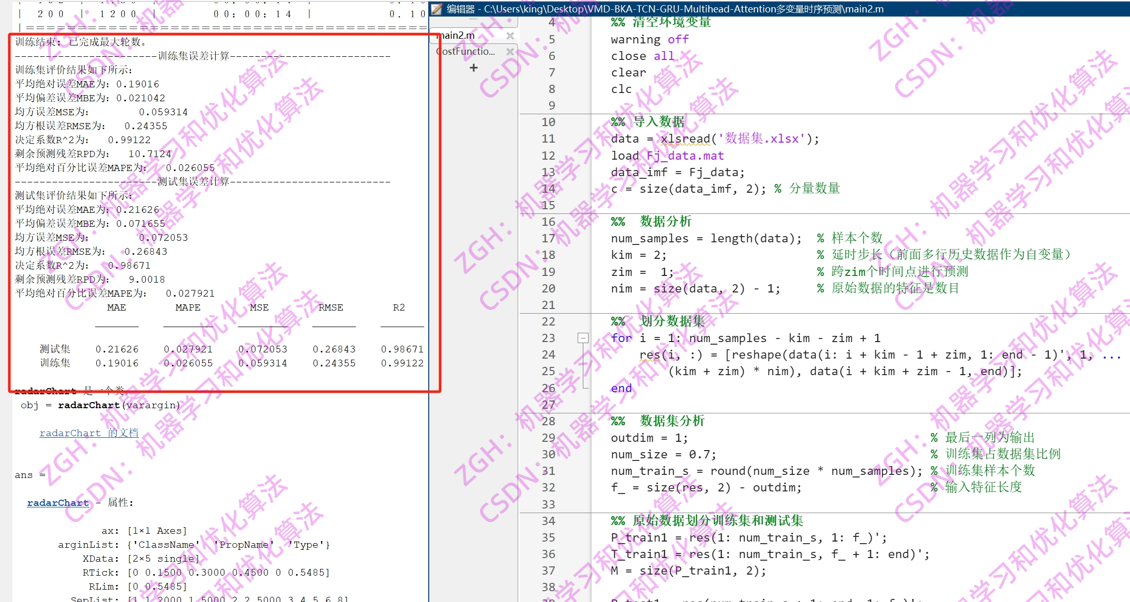Click the xlsread filename string '数据集.xlsx'
This screenshot has height=602, width=1130.
coord(761,138)
